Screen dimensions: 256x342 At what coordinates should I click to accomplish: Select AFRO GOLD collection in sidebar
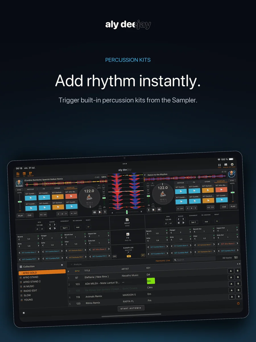pyautogui.click(x=42, y=273)
